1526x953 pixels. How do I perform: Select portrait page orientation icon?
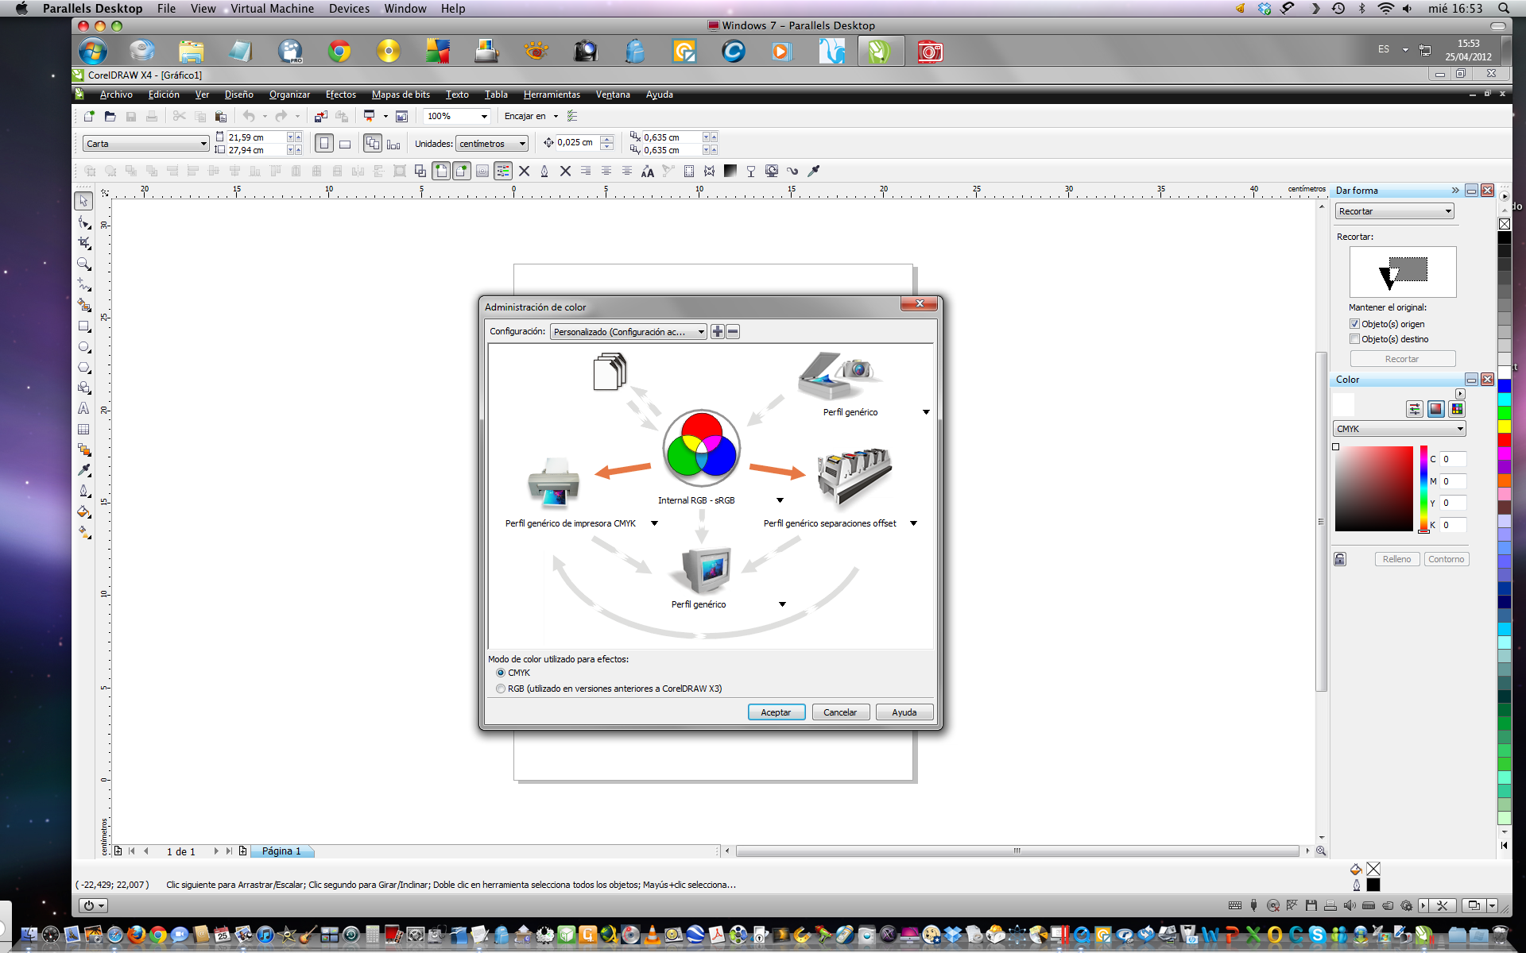[323, 144]
